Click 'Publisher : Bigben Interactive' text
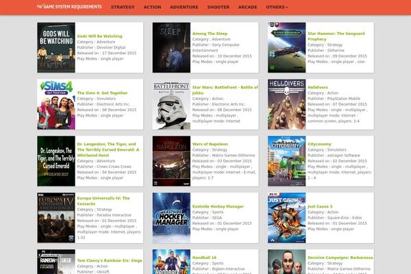The image size is (411, 274). tap(219, 269)
